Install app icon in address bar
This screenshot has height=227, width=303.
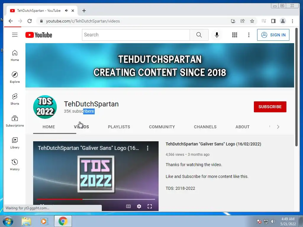[x=233, y=21]
